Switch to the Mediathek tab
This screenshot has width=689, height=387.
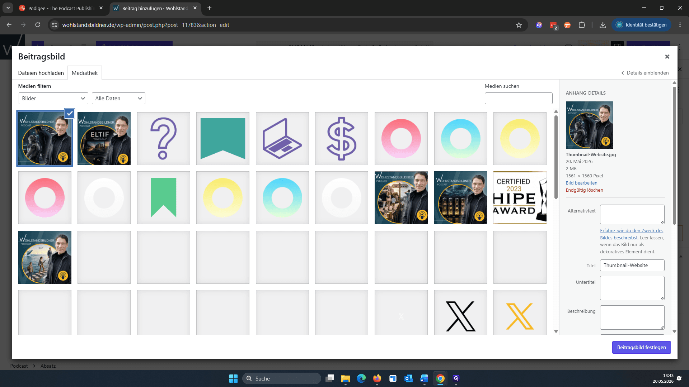[85, 73]
